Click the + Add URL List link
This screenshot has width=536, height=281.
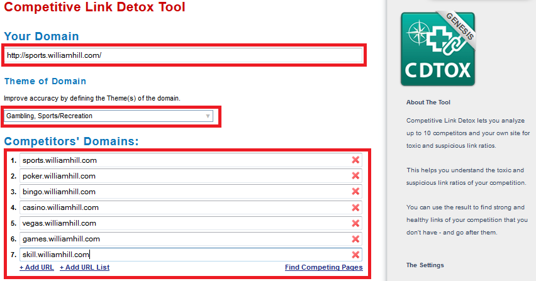coord(84,267)
